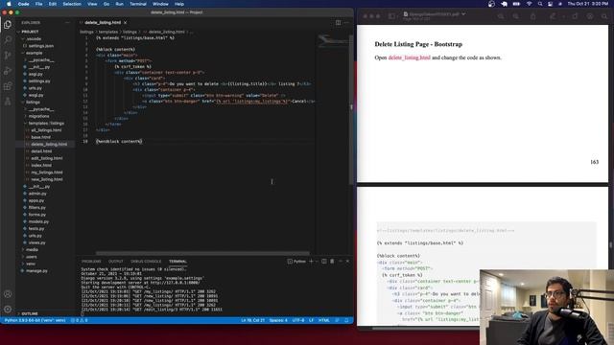The width and height of the screenshot is (614, 345).
Task: Open settings.json in the explorer
Action: [x=40, y=46]
